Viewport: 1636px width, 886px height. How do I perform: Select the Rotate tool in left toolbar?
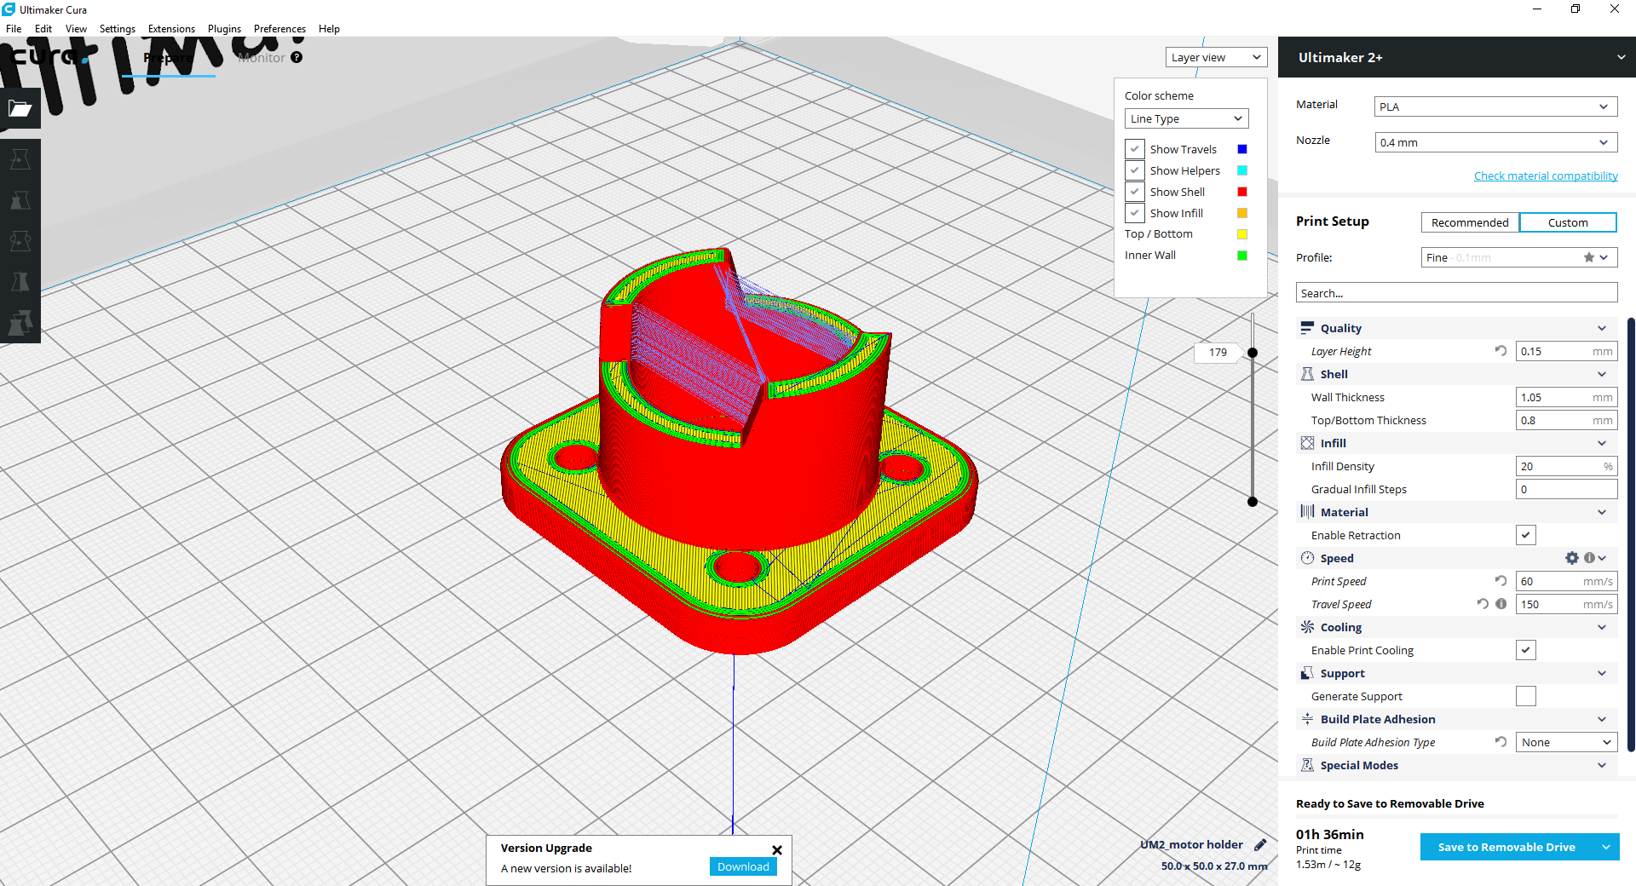pyautogui.click(x=20, y=241)
